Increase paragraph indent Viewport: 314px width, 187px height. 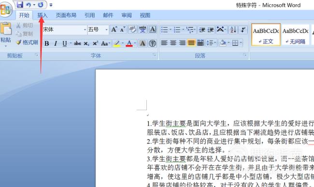click(211, 30)
